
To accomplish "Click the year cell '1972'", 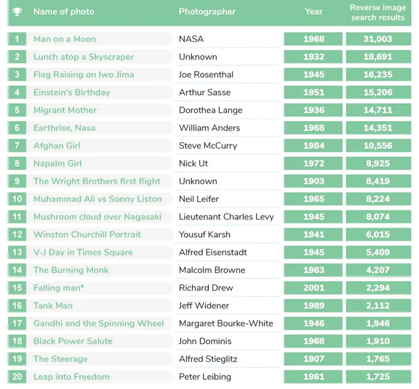I will pyautogui.click(x=313, y=163).
